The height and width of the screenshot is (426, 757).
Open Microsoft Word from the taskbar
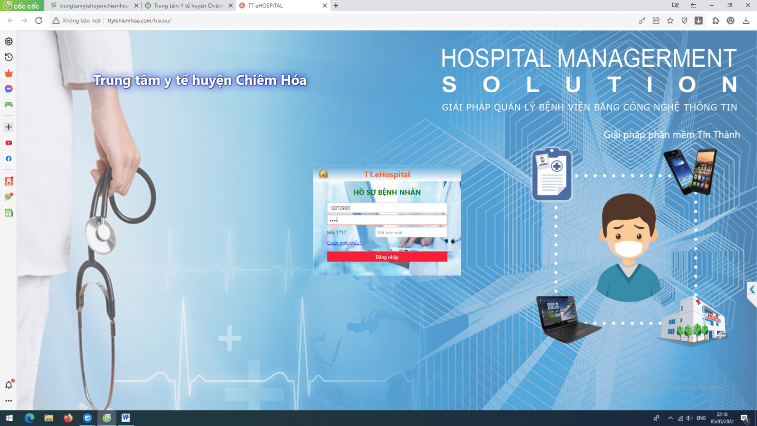[125, 418]
